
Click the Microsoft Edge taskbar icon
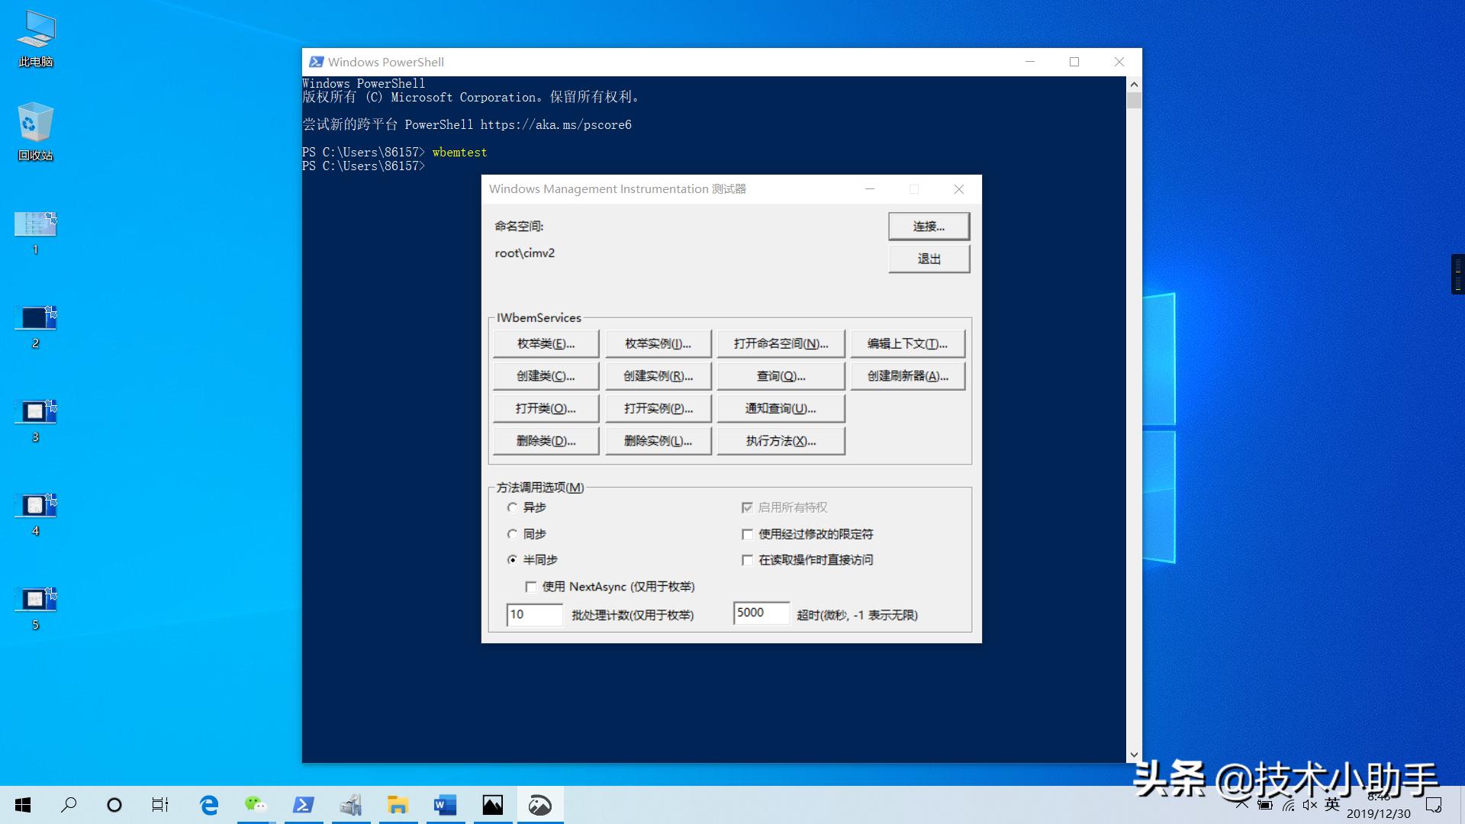tap(208, 805)
